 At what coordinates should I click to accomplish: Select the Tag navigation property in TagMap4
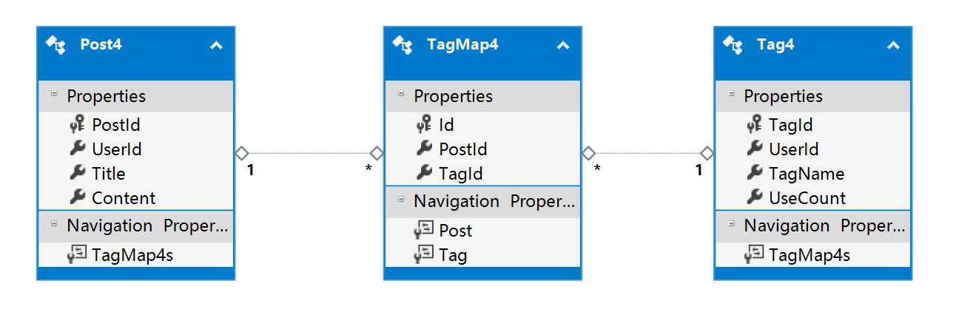(x=452, y=255)
